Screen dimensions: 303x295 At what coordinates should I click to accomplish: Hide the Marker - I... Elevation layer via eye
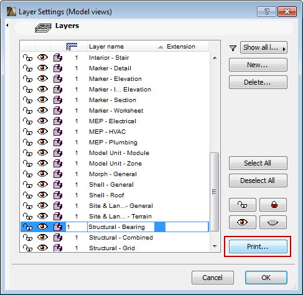42,89
